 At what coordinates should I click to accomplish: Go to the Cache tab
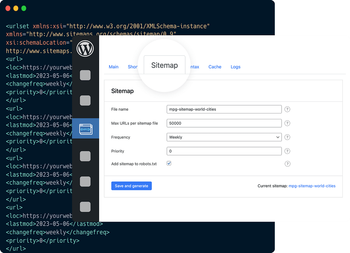click(x=215, y=67)
